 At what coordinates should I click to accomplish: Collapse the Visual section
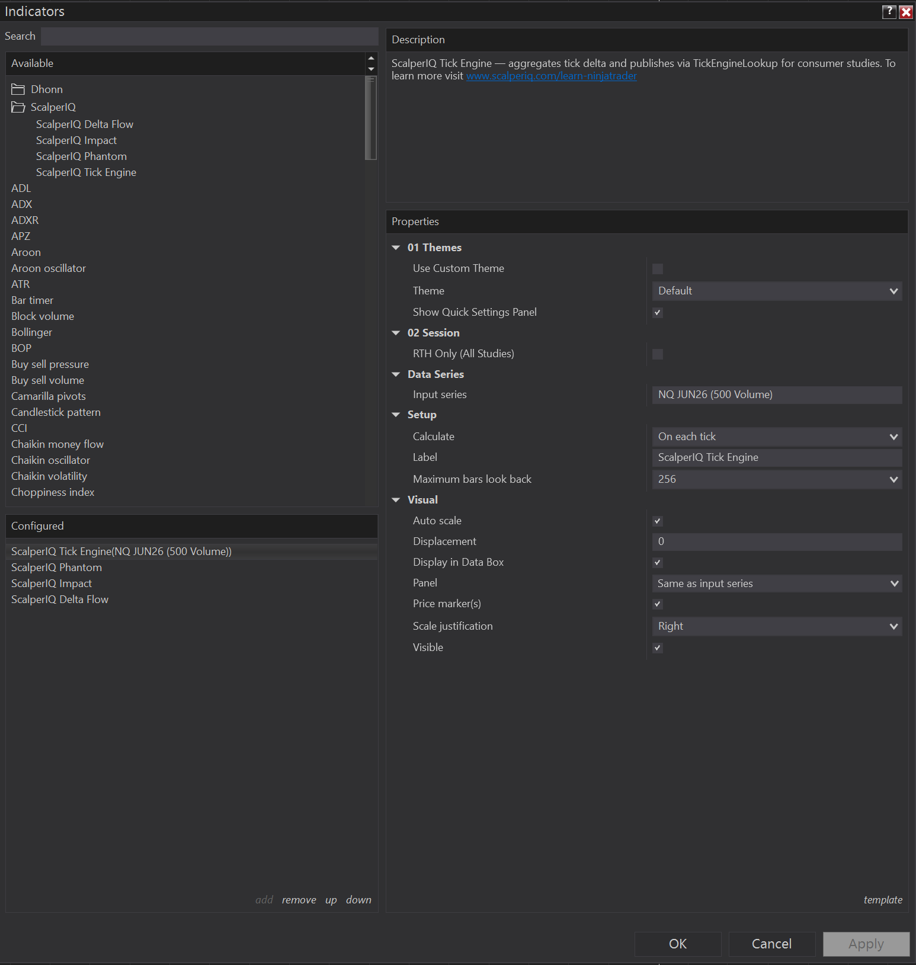pyautogui.click(x=396, y=500)
